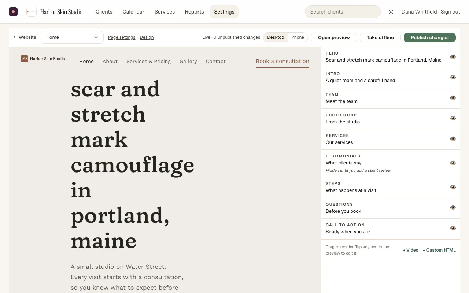469x293 pixels.
Task: Click Publish changes button
Action: [430, 37]
